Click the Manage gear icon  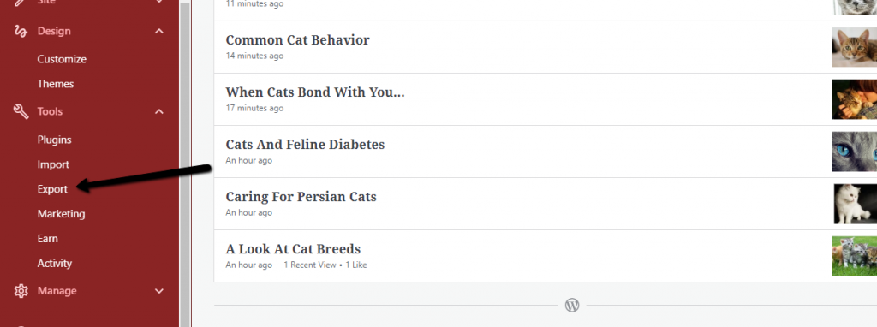point(21,291)
